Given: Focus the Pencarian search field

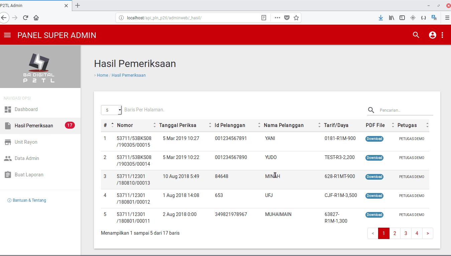Looking at the screenshot, I should pyautogui.click(x=406, y=110).
